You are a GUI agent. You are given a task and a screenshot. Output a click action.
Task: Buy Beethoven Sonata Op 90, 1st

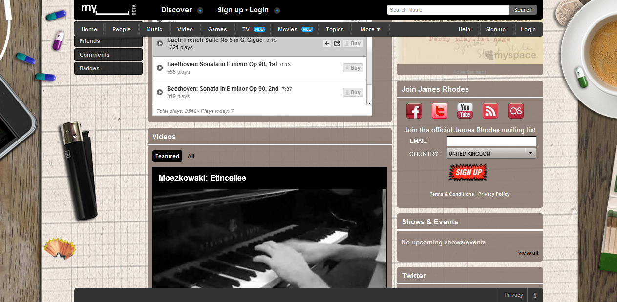[x=353, y=68]
